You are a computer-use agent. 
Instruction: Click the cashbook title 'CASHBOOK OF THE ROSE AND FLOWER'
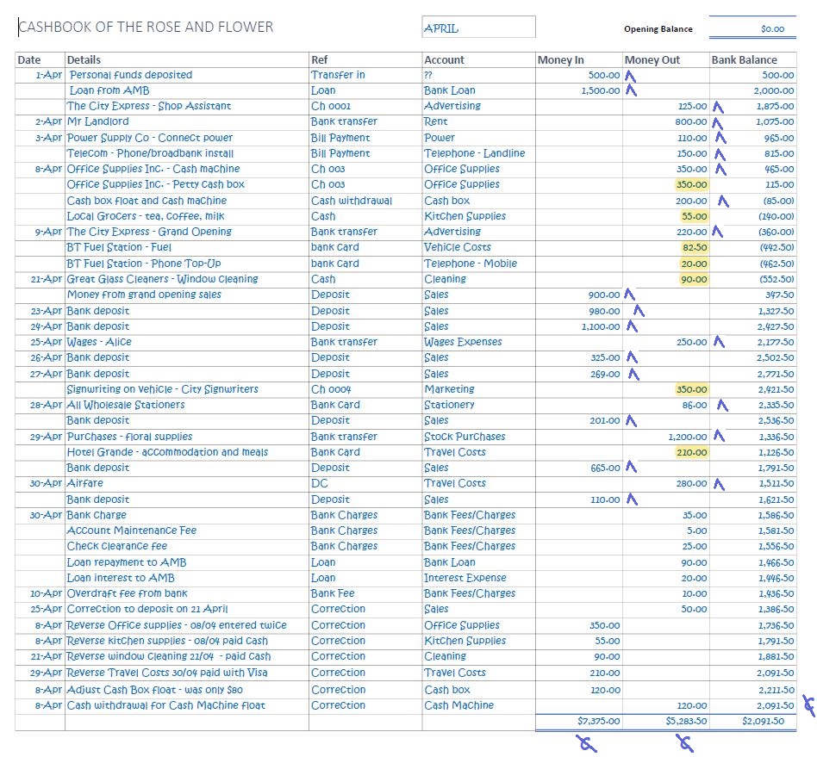(146, 27)
